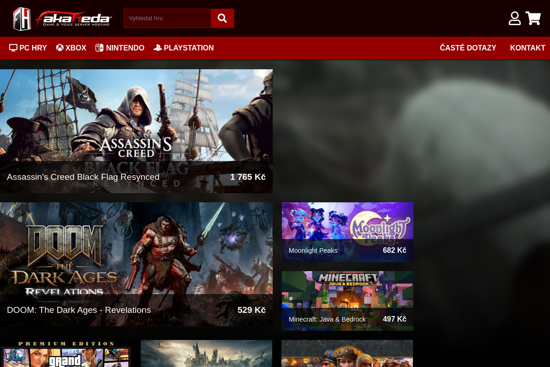This screenshot has width=550, height=367.
Task: Click the PlayStation logo icon
Action: click(x=158, y=48)
